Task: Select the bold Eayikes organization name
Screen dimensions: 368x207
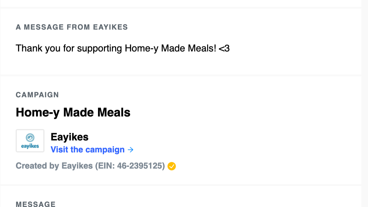Action: tap(69, 137)
